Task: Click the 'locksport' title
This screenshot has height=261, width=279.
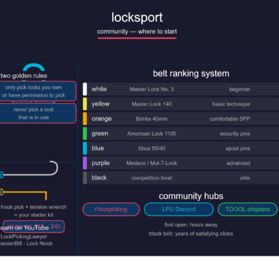Action: 137,18
